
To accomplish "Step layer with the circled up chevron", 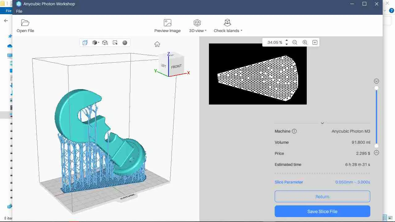I will [x=376, y=153].
